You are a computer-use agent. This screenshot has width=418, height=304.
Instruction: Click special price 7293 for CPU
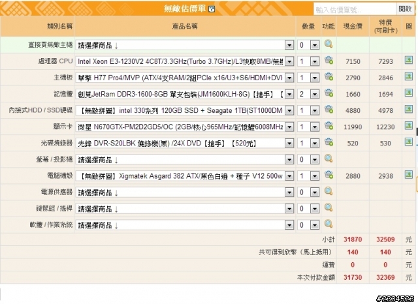tap(385, 61)
